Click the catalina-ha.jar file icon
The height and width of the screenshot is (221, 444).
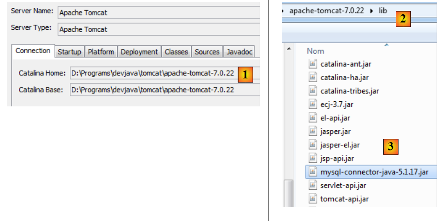point(313,77)
